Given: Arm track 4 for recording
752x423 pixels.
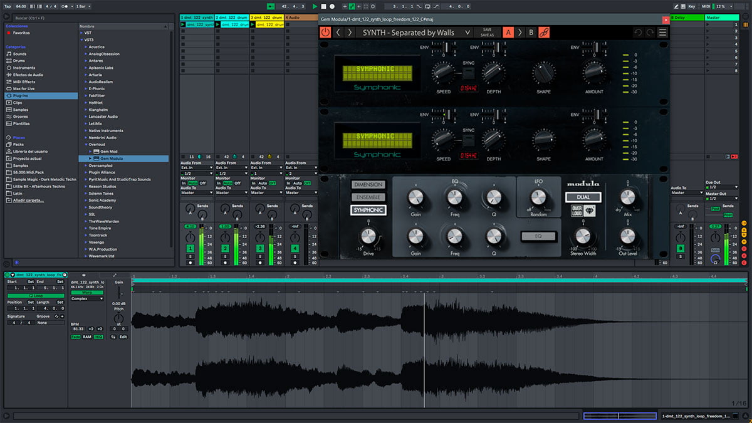Looking at the screenshot, I should 295,263.
